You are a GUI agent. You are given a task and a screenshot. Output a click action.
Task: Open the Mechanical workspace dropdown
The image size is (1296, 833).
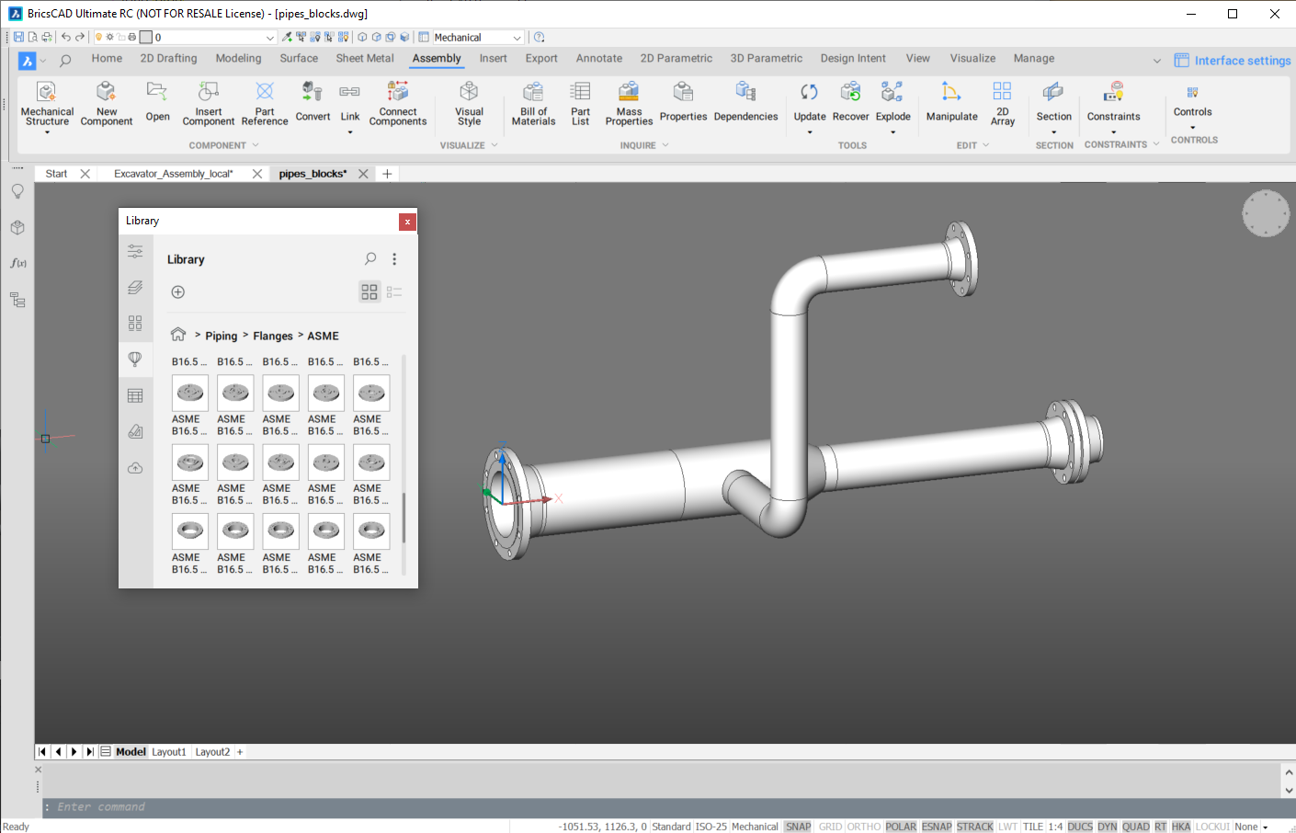point(517,38)
